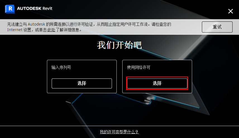Click the AUTODESK wordmark in the title
Screen dimensions: 239x138
click(x=29, y=8)
